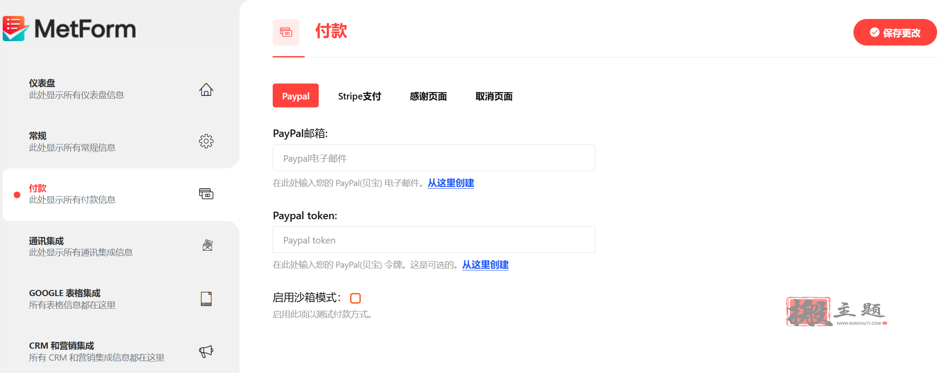Viewport: 938px width, 373px height.
Task: Click 从这里创建 link under PayPal email
Action: tap(451, 183)
